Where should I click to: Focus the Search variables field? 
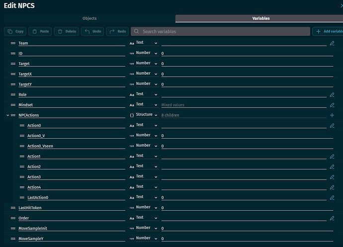tap(220, 31)
